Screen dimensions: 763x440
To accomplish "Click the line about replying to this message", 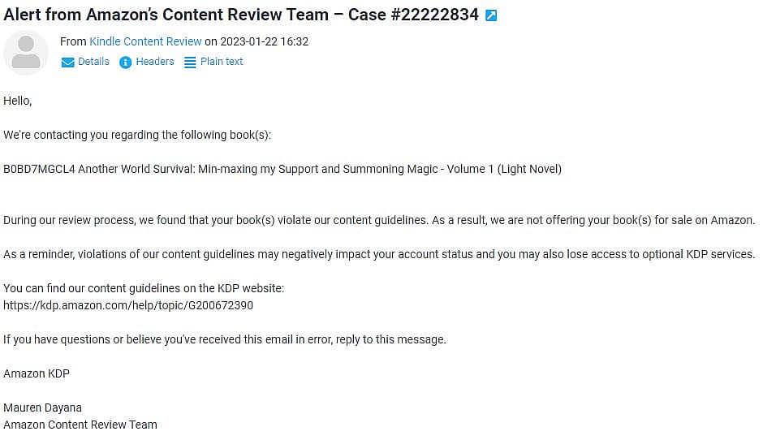I will 224,339.
